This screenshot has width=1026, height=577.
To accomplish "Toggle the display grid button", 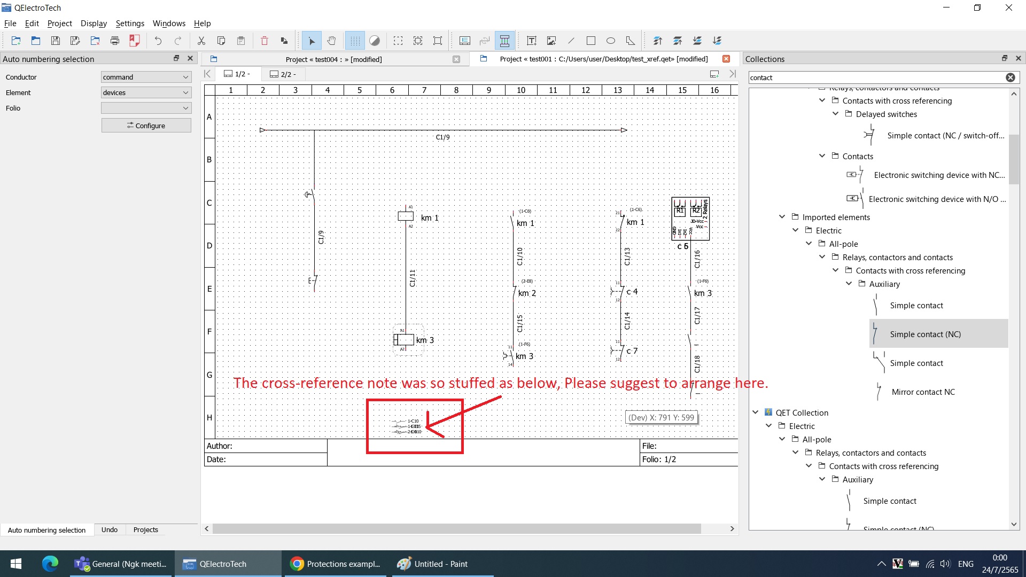I will coord(355,41).
